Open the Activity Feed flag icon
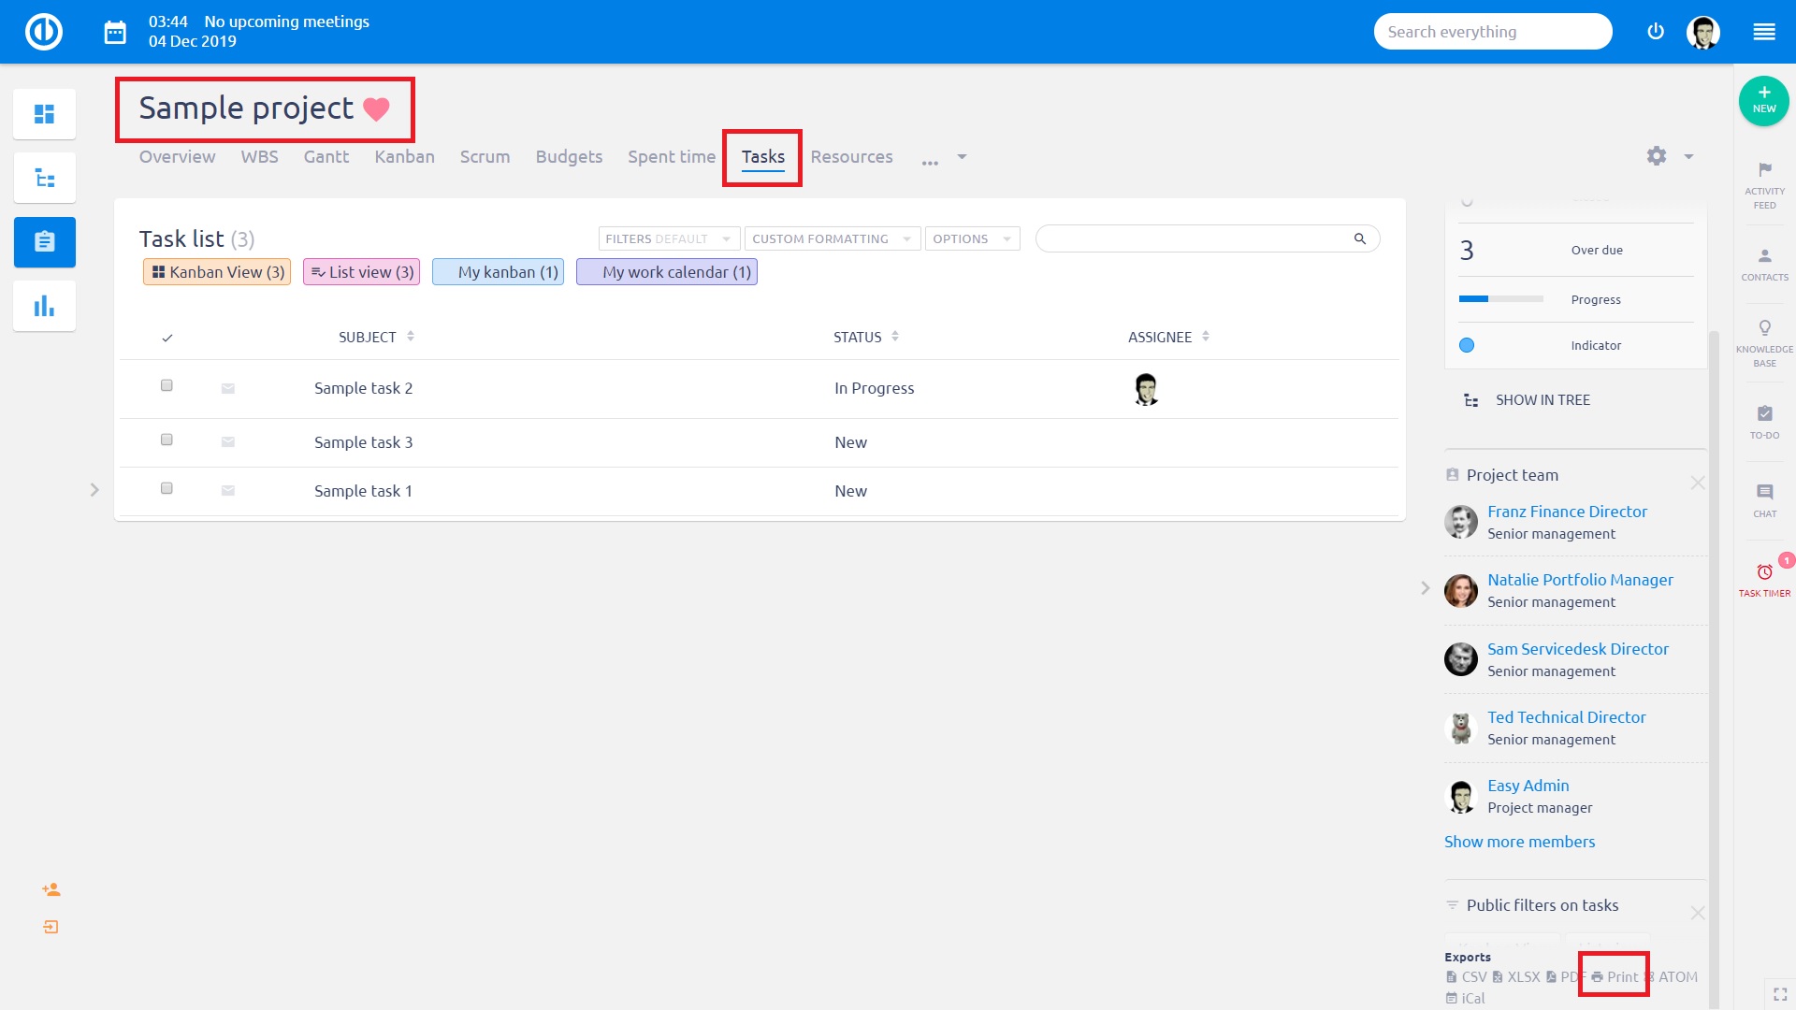Screen dimensions: 1796x1010 click(1764, 170)
